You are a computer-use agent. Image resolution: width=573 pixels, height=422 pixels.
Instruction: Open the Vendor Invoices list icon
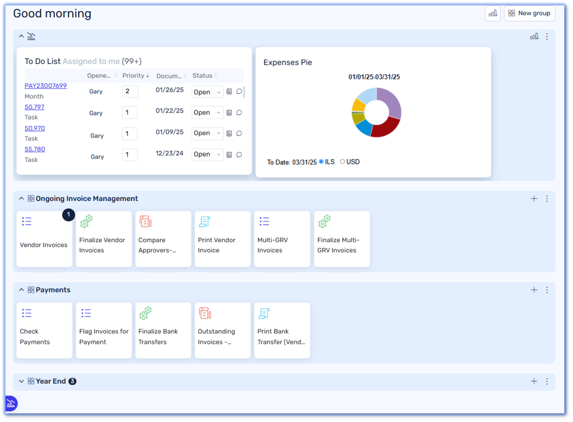coord(27,221)
